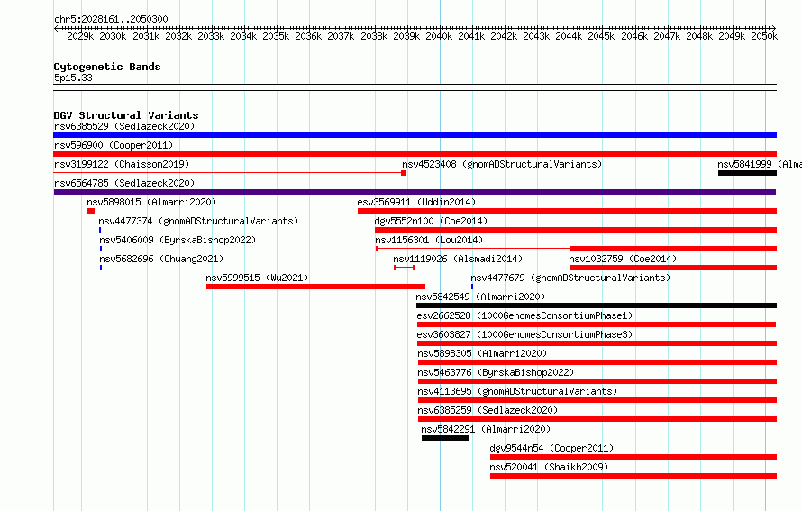Select the purple nsv6564785 variant bar

[415, 192]
